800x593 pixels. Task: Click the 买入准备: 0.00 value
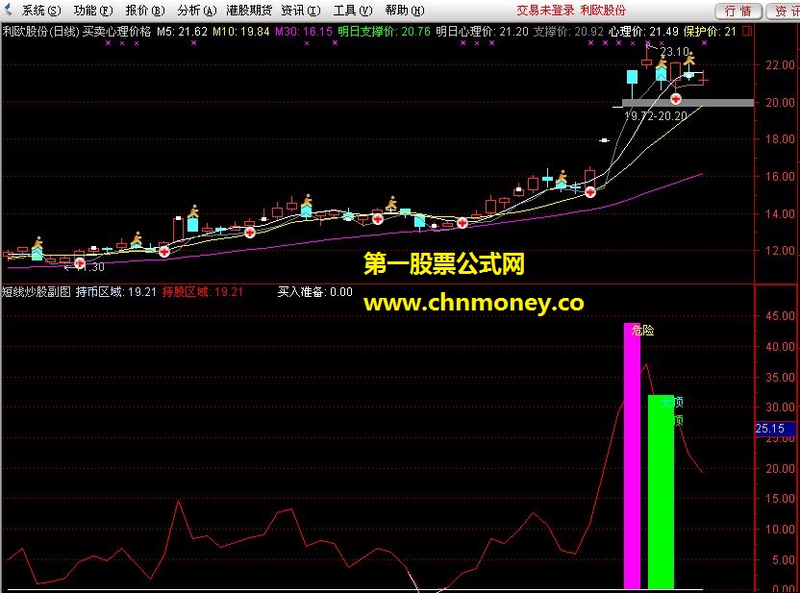pos(314,291)
